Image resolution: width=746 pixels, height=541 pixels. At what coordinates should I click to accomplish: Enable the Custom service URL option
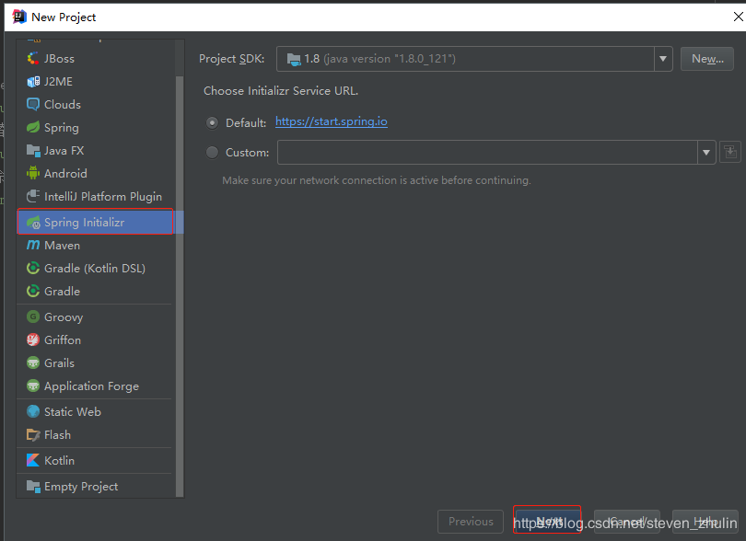[211, 152]
